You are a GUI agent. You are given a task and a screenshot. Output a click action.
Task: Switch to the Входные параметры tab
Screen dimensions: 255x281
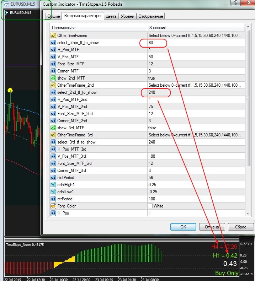[83, 16]
